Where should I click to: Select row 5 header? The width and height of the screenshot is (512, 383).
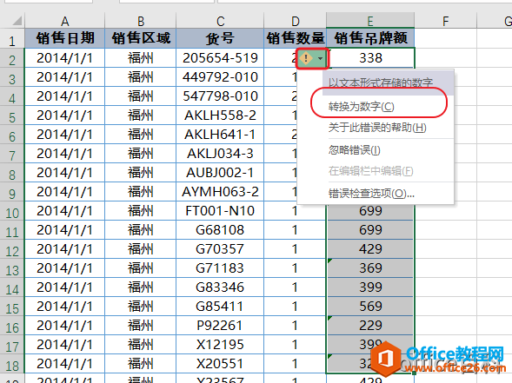pos(12,117)
